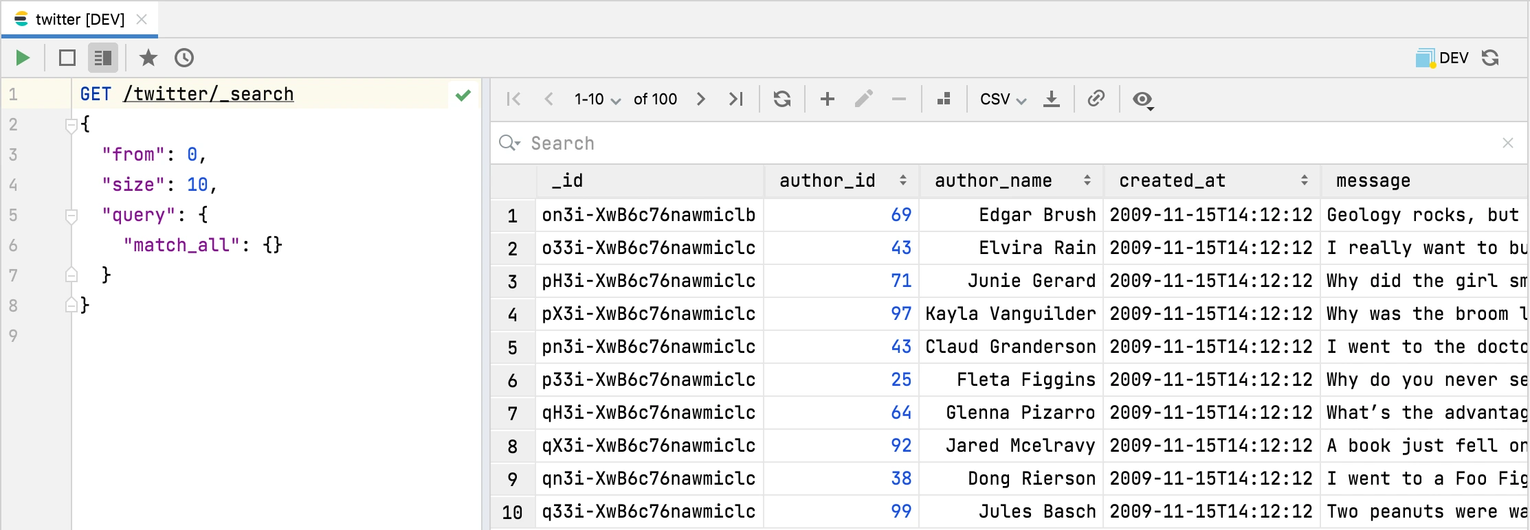The image size is (1530, 530).
Task: Collapse the "query" block at line 5
Action: pyautogui.click(x=71, y=216)
